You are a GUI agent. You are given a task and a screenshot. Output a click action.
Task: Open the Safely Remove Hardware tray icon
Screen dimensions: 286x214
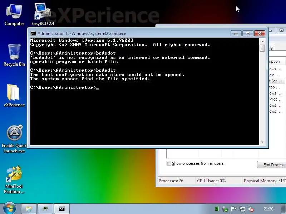click(225, 209)
